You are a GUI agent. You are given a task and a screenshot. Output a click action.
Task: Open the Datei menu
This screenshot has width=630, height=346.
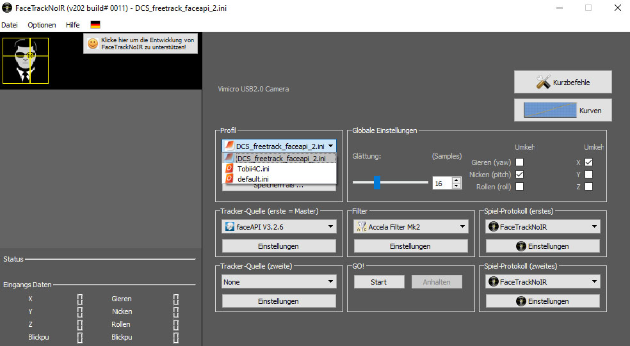10,25
